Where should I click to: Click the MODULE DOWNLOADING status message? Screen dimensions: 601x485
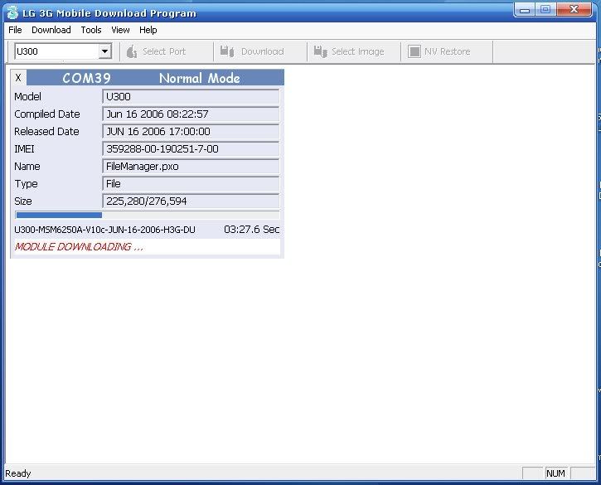click(x=79, y=246)
